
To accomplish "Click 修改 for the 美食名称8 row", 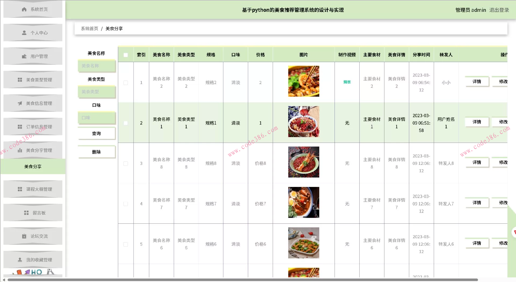I will (500, 162).
